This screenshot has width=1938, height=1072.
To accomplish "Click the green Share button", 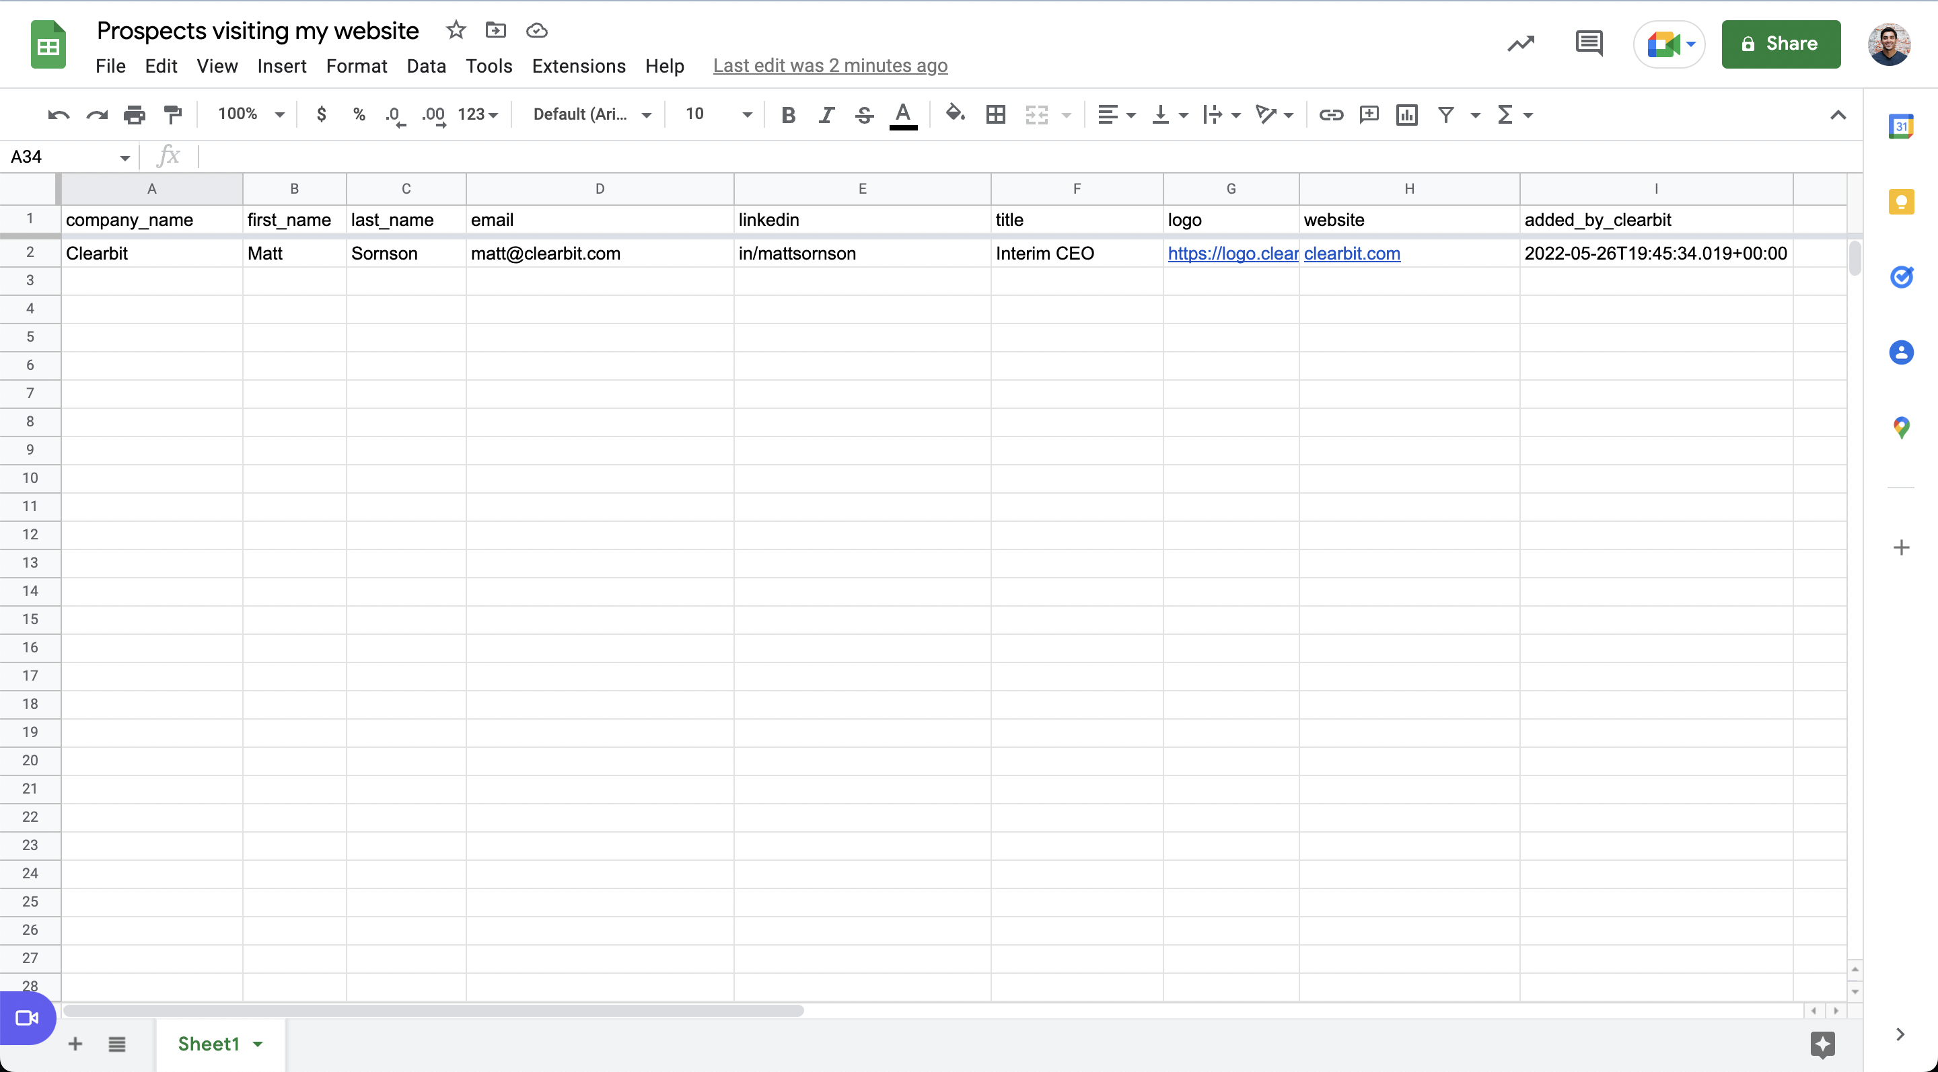I will coord(1781,44).
